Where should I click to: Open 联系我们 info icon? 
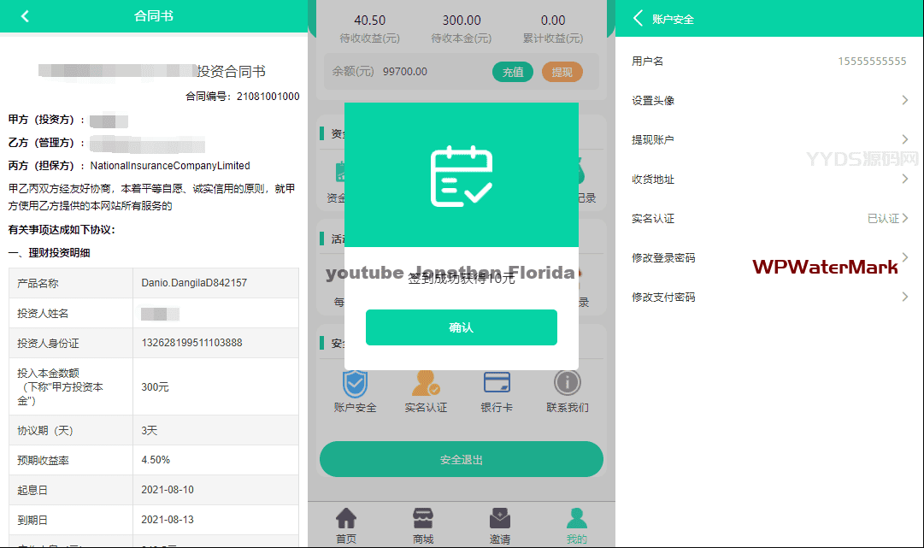coord(568,384)
